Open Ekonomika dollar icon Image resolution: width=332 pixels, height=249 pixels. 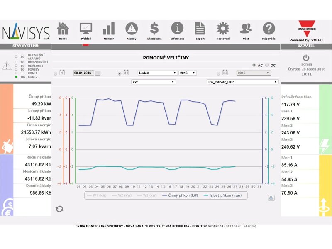[x=154, y=29]
